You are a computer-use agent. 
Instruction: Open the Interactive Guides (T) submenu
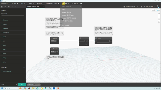coord(71,6)
